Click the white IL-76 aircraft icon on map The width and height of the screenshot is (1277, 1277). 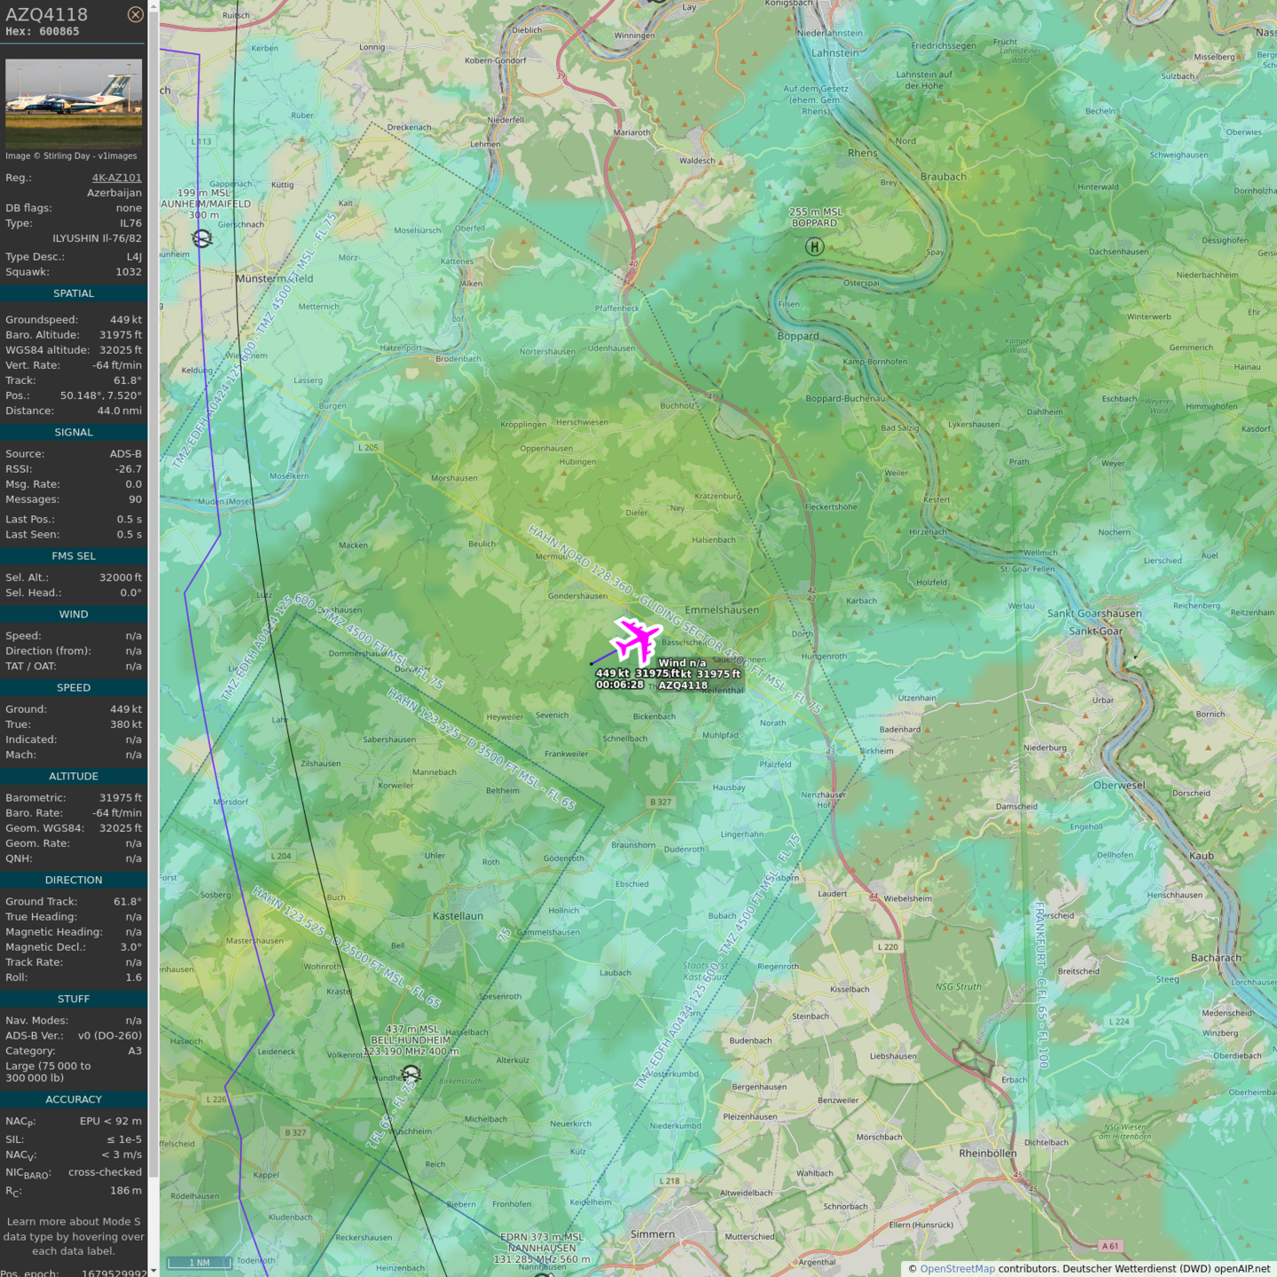[x=636, y=639]
